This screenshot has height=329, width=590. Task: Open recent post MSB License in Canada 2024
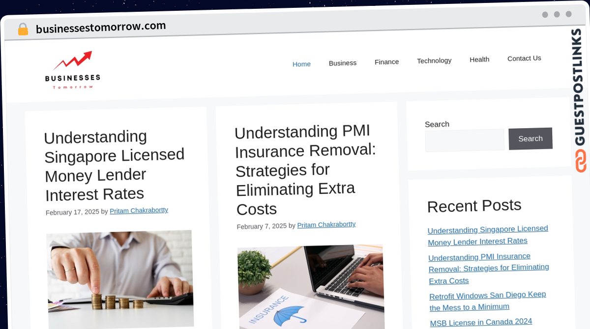coord(481,322)
